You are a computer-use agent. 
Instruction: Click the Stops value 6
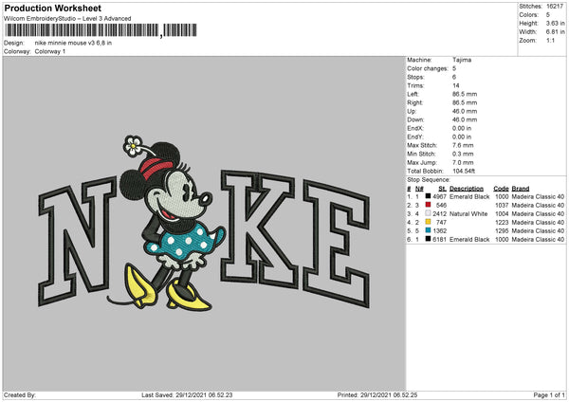tap(454, 78)
